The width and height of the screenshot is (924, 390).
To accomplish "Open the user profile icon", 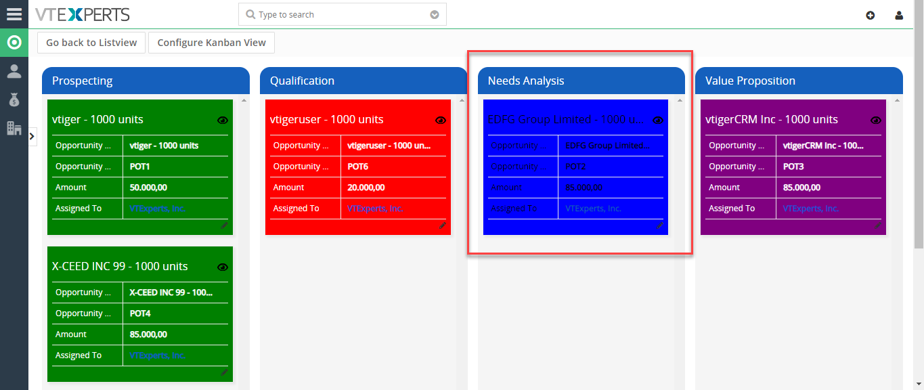I will click(x=899, y=15).
